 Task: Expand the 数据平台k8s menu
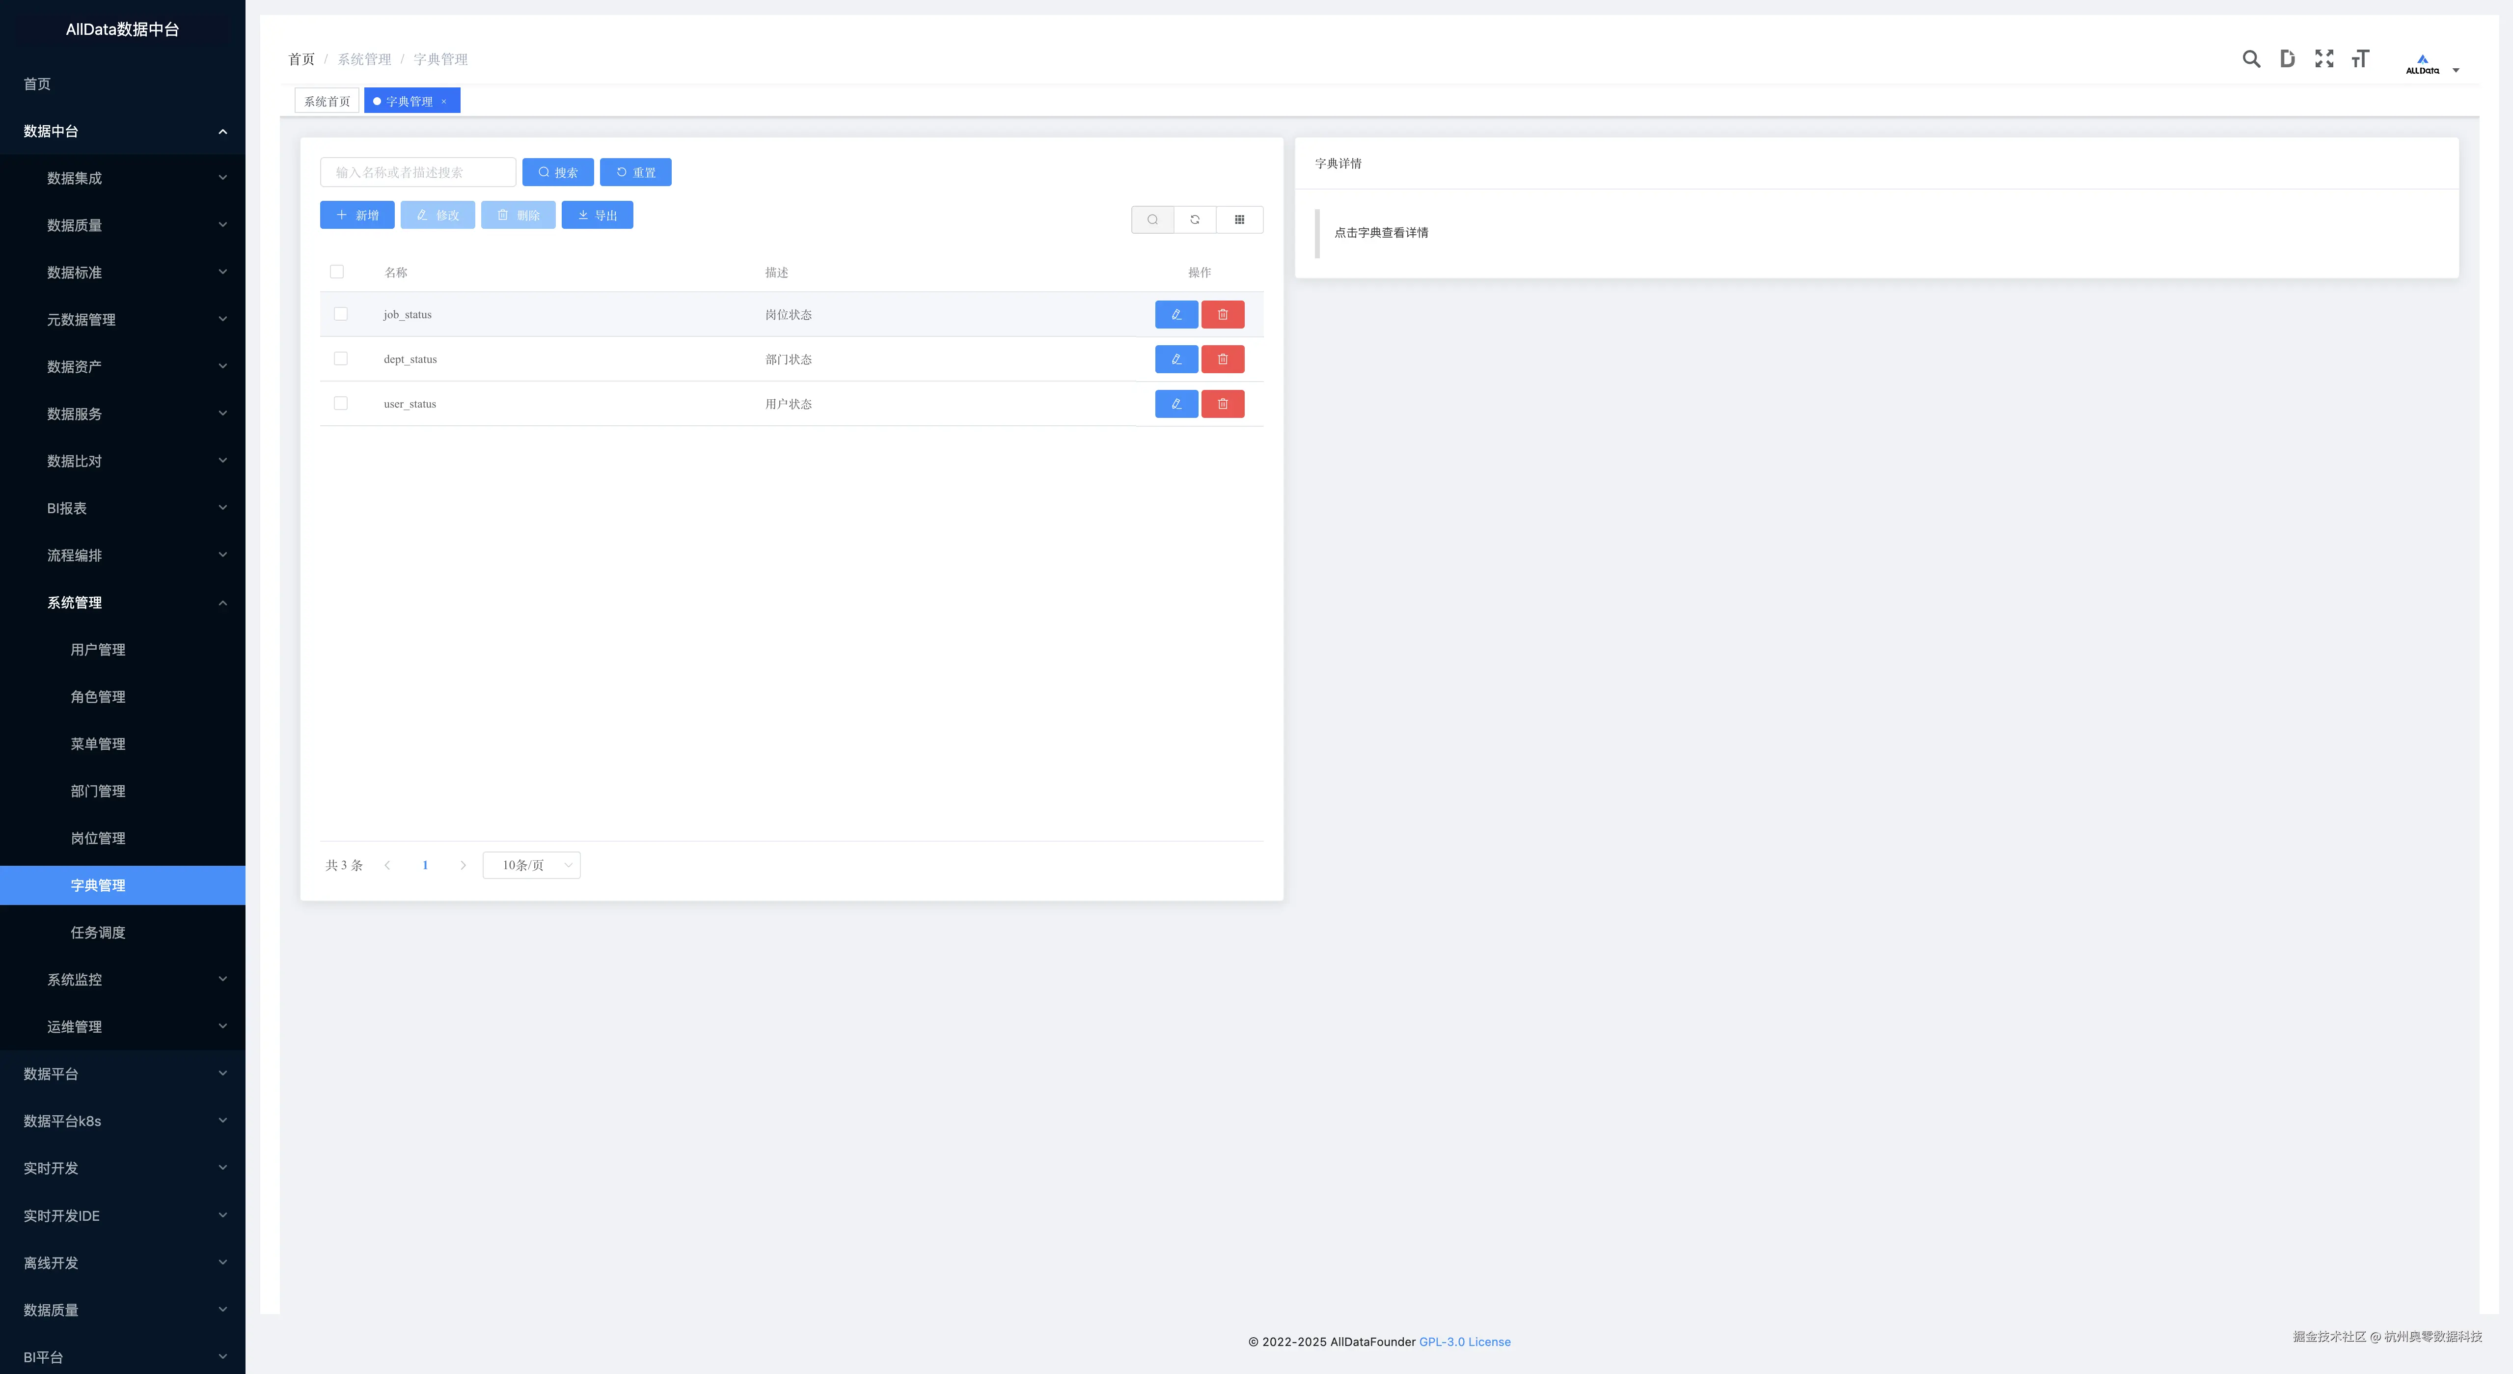pos(123,1121)
